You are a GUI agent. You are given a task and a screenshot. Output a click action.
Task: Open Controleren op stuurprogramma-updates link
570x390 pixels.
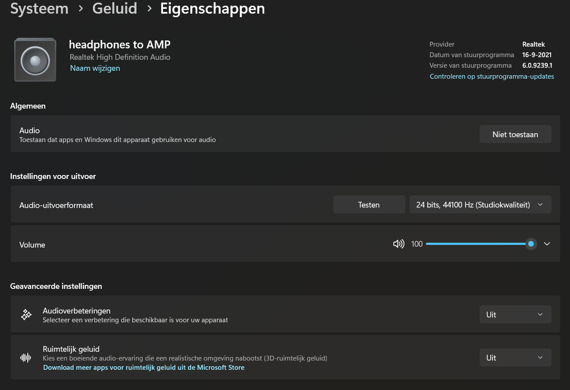coord(492,77)
